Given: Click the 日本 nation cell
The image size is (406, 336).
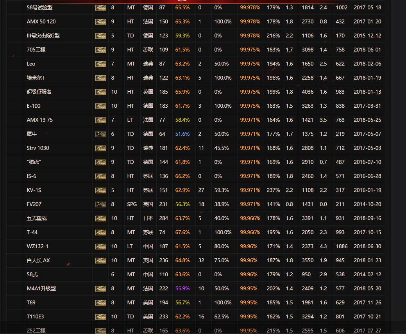Looking at the screenshot, I should [x=148, y=218].
